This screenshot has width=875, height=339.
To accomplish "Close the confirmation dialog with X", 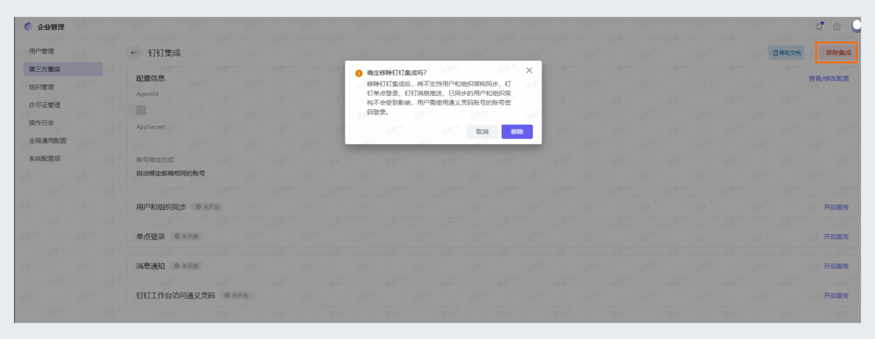I will click(529, 70).
